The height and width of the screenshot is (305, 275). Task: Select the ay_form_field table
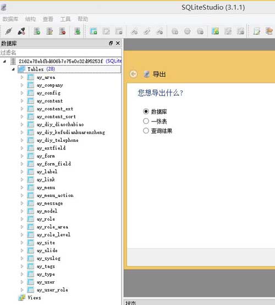(x=54, y=164)
